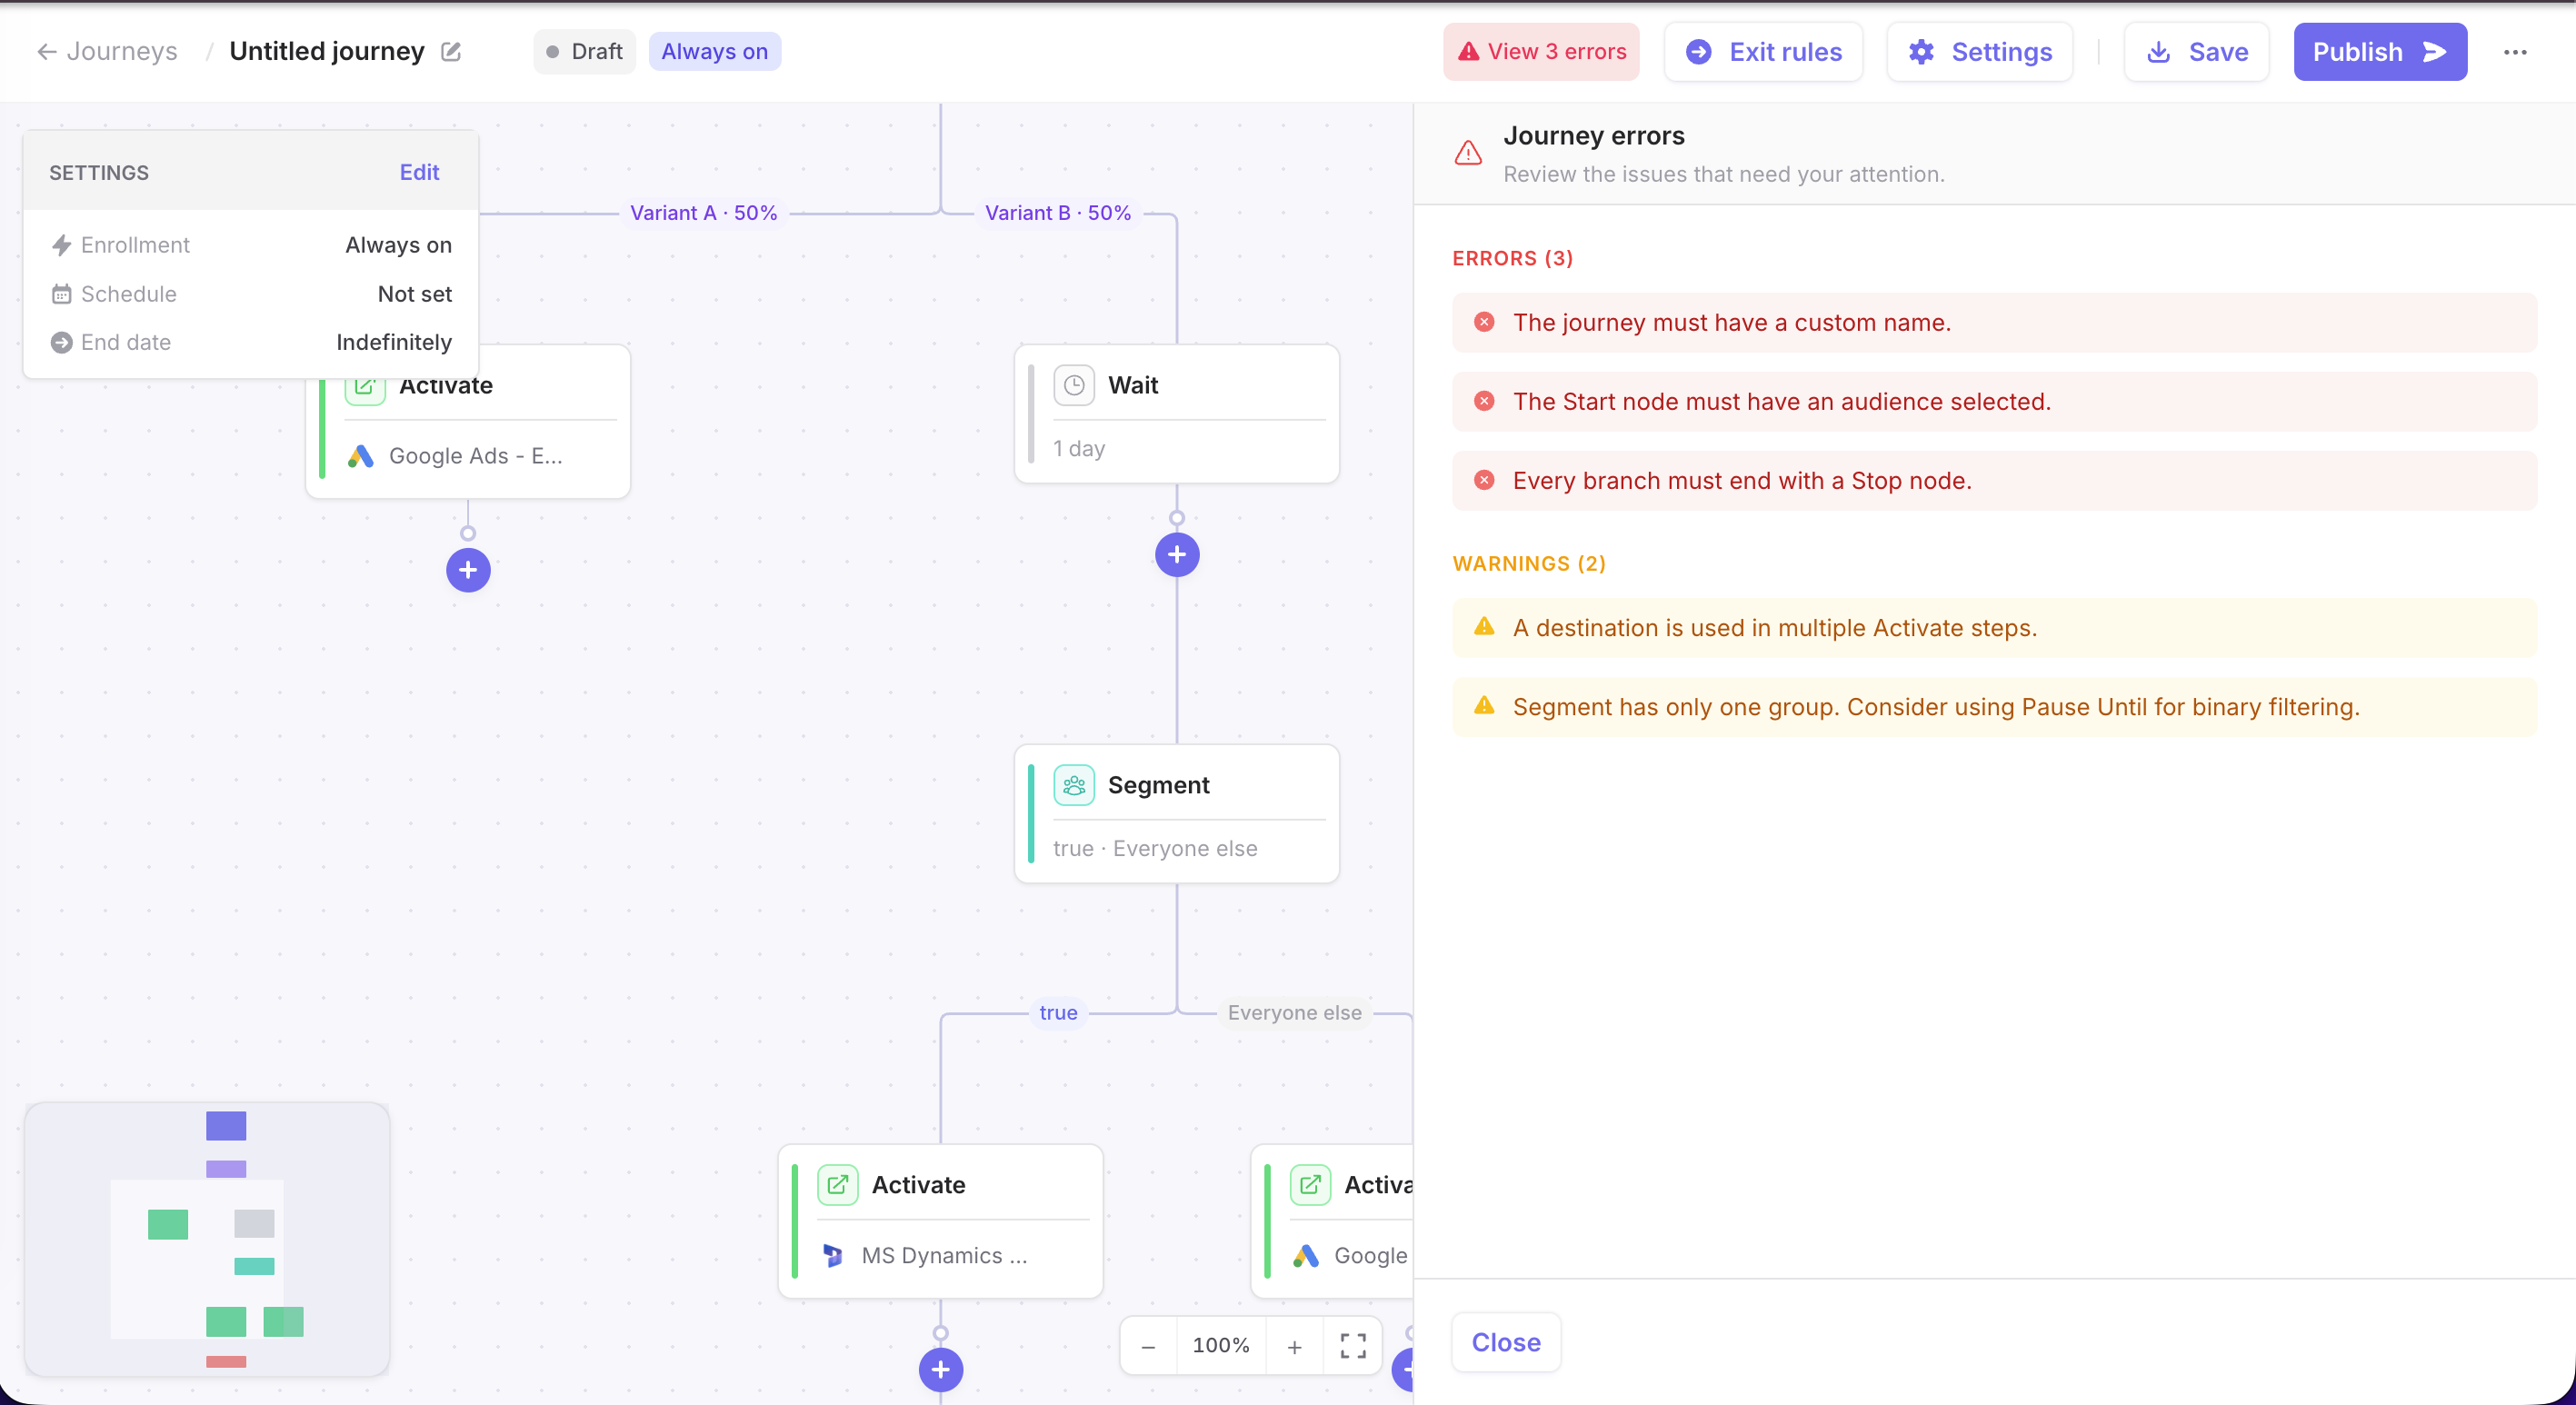This screenshot has height=1405, width=2576.
Task: Click the End date Indefinitely row
Action: [250, 342]
